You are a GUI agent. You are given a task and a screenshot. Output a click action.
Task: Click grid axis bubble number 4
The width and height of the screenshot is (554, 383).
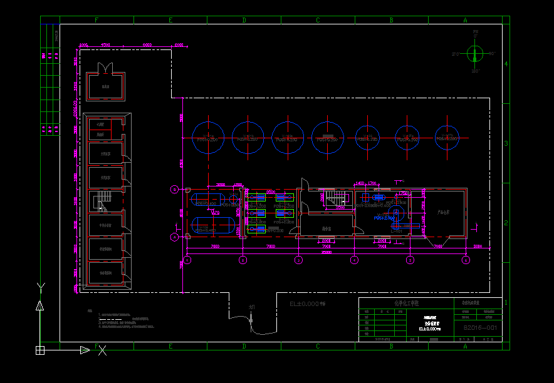click(x=354, y=260)
